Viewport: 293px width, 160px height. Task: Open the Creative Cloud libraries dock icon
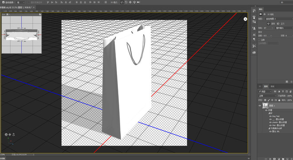pos(254,52)
